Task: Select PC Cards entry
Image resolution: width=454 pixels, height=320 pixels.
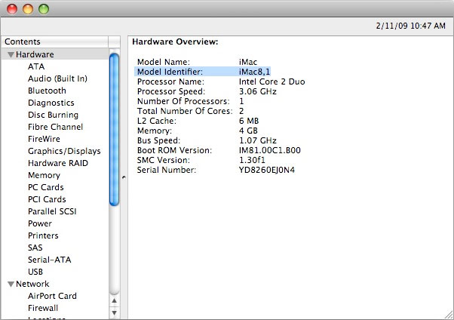Action: (46, 187)
